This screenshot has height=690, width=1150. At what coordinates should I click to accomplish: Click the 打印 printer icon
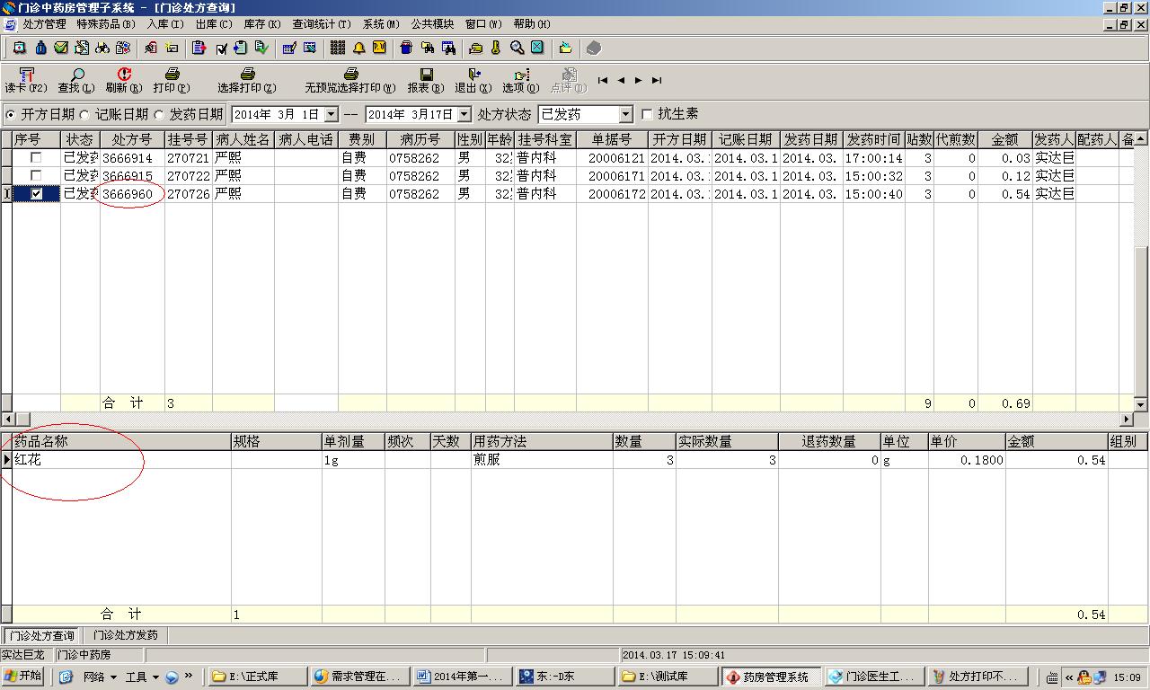click(171, 75)
